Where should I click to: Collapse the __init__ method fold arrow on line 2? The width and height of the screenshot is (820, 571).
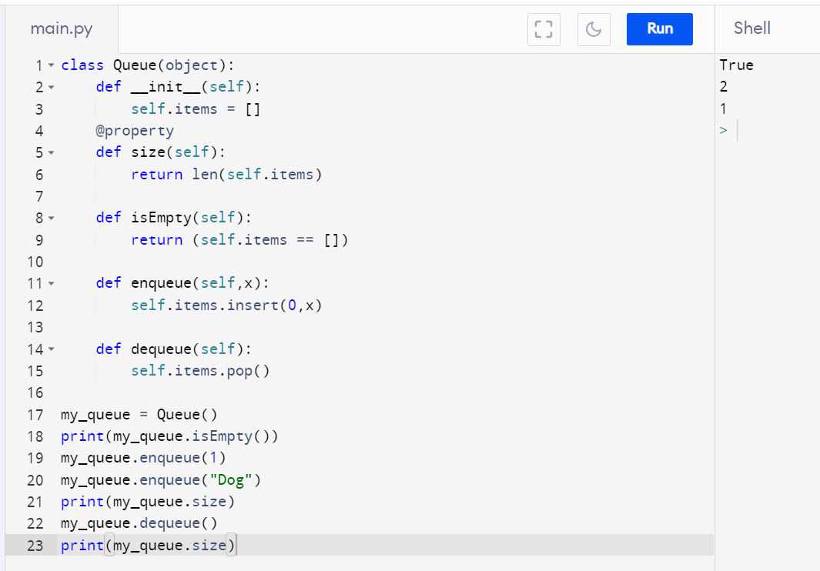52,87
